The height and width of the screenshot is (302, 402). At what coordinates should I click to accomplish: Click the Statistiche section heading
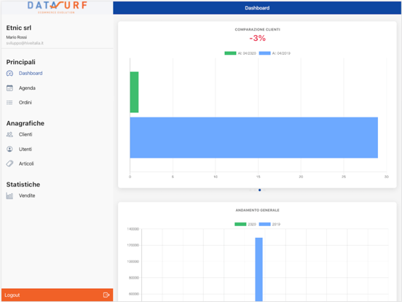(23, 185)
